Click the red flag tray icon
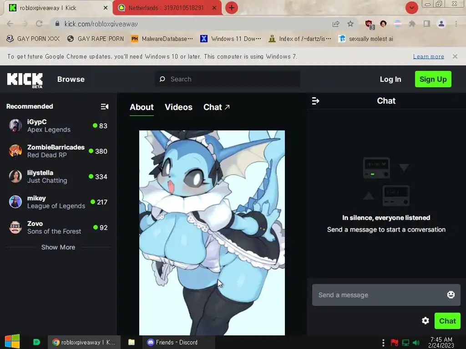 pos(395,343)
